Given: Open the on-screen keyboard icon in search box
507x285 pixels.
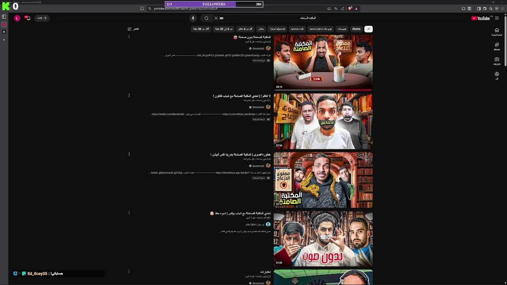Looking at the screenshot, I should pos(221,18).
